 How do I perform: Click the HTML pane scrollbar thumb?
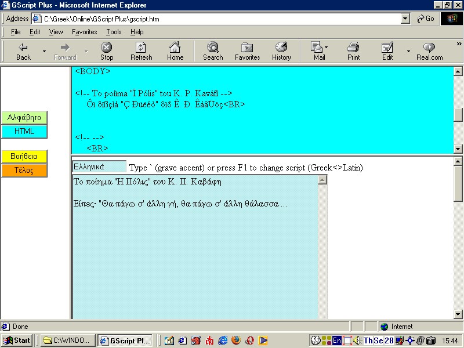tap(458, 114)
